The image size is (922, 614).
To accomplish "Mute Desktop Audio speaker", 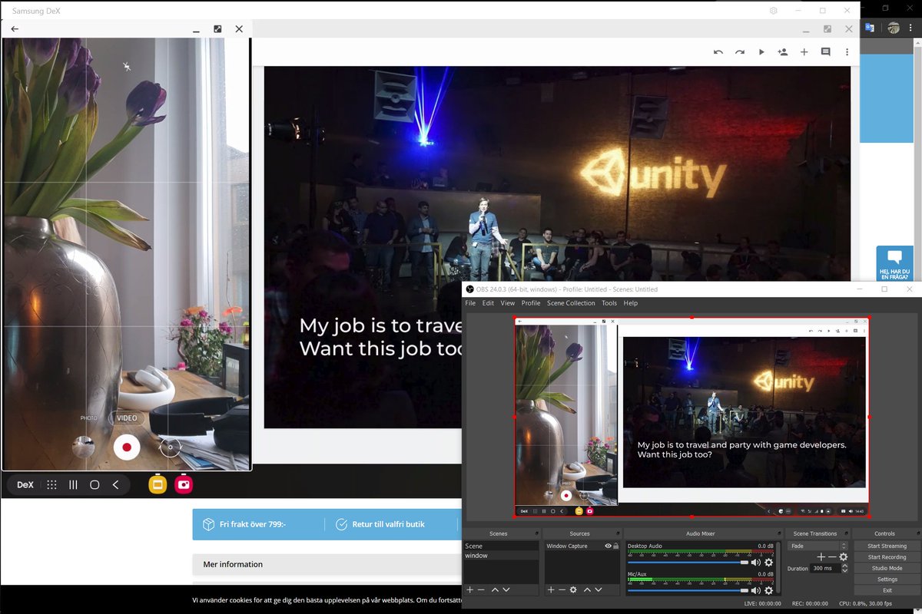I will (756, 563).
